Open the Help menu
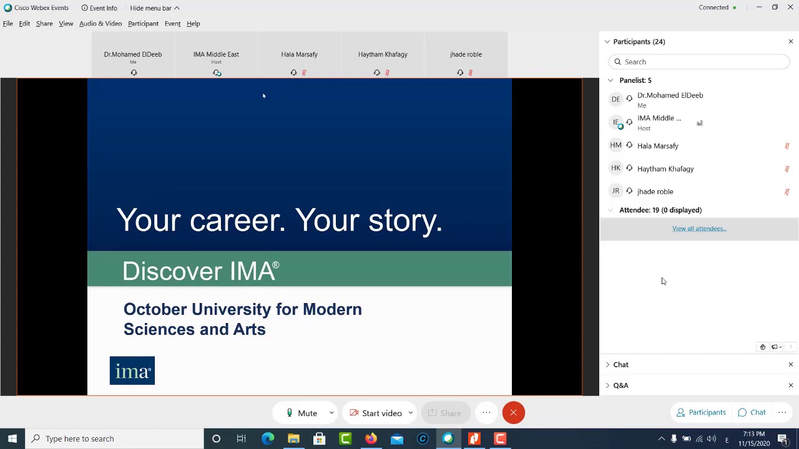Viewport: 799px width, 449px height. 193,24
